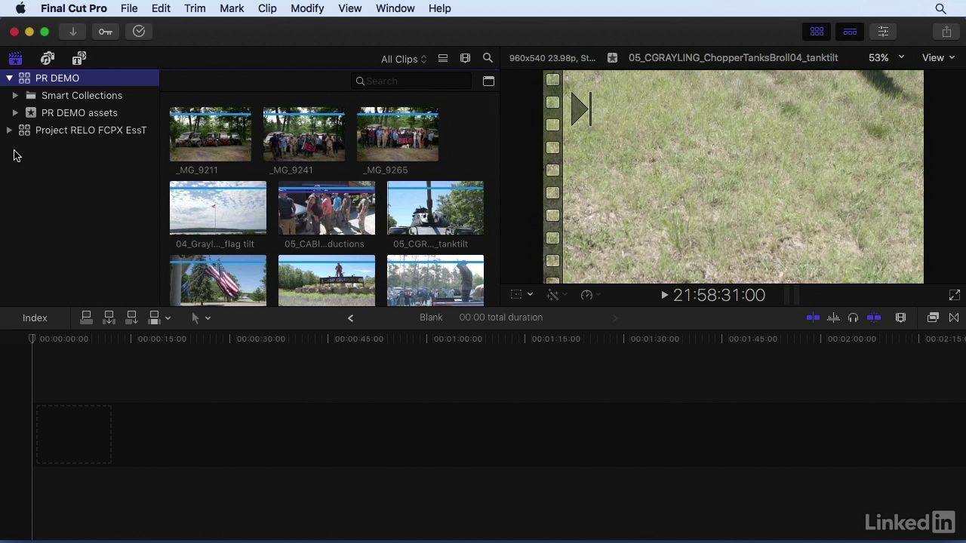
Task: Open the File menu
Action: 129,8
